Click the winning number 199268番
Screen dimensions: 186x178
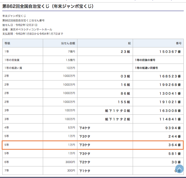[x=170, y=85]
